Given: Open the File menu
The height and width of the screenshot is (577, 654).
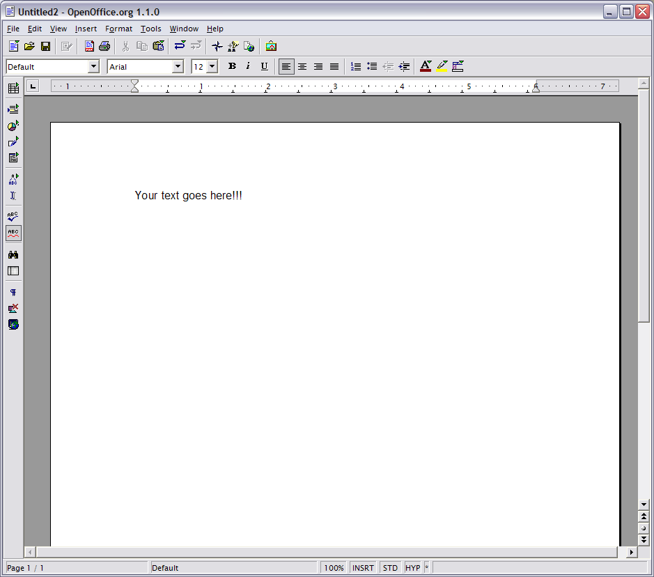Looking at the screenshot, I should (x=13, y=29).
